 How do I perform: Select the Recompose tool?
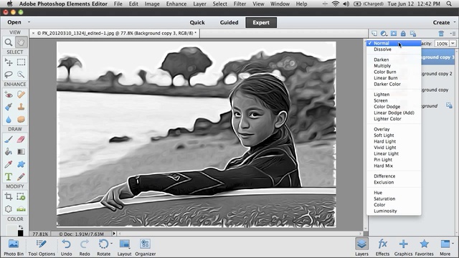coord(21,196)
